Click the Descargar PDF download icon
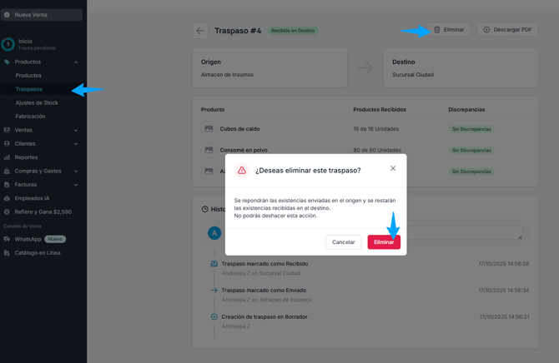 [486, 29]
